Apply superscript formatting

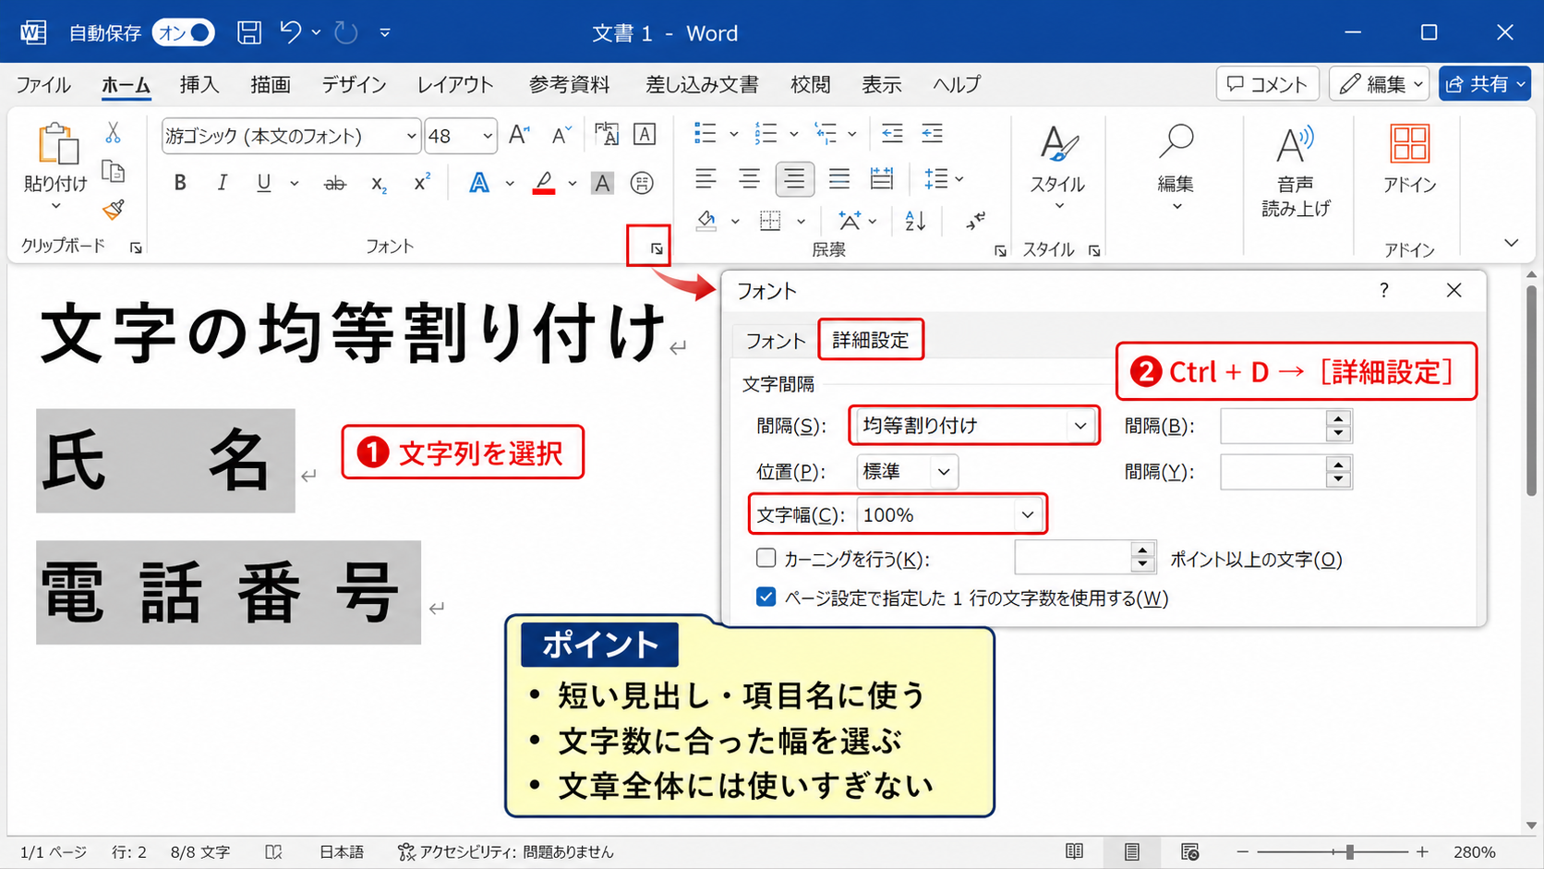point(422,182)
